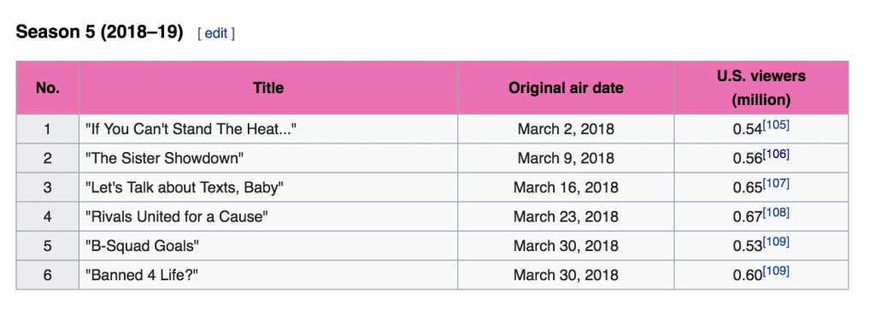The image size is (875, 310).
Task: Open citation 109 in the Banned 4 Life row
Action: tap(776, 271)
